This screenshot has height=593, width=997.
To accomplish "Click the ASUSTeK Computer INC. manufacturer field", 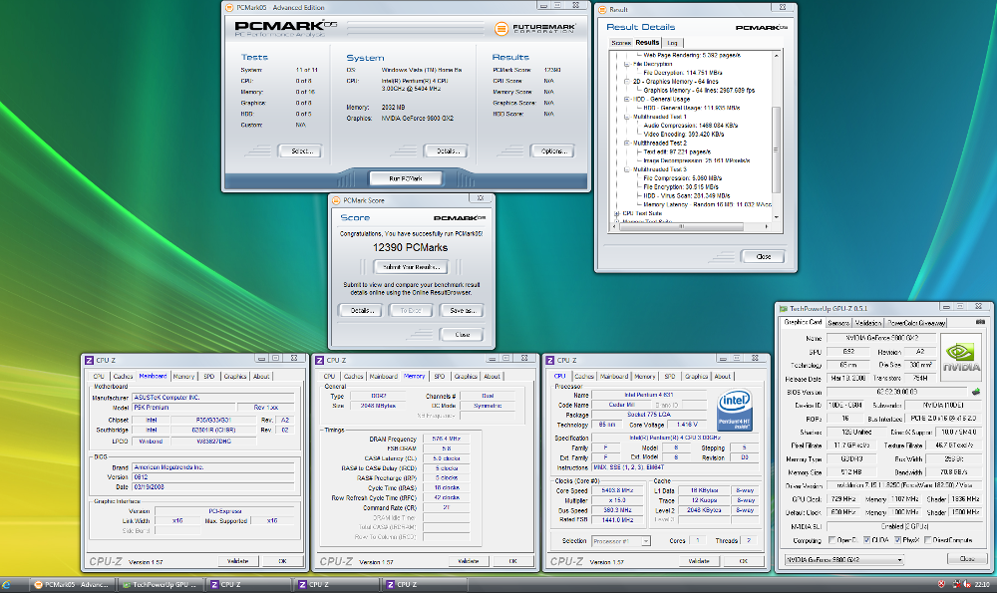I will coord(213,398).
